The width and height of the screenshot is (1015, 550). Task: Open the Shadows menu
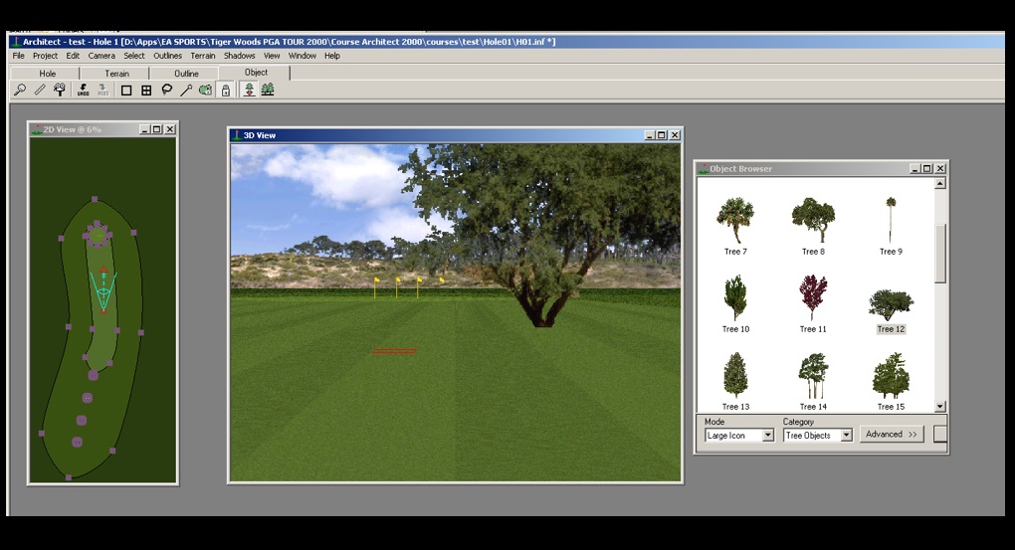[x=240, y=56]
